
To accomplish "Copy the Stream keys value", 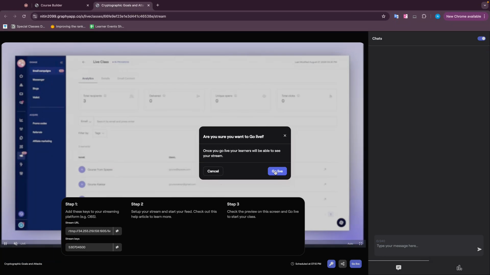I will click(117, 247).
